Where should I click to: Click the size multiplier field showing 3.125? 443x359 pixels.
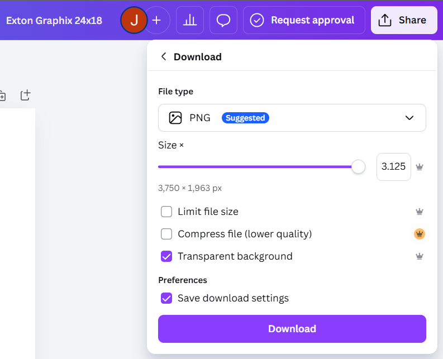pyautogui.click(x=393, y=167)
